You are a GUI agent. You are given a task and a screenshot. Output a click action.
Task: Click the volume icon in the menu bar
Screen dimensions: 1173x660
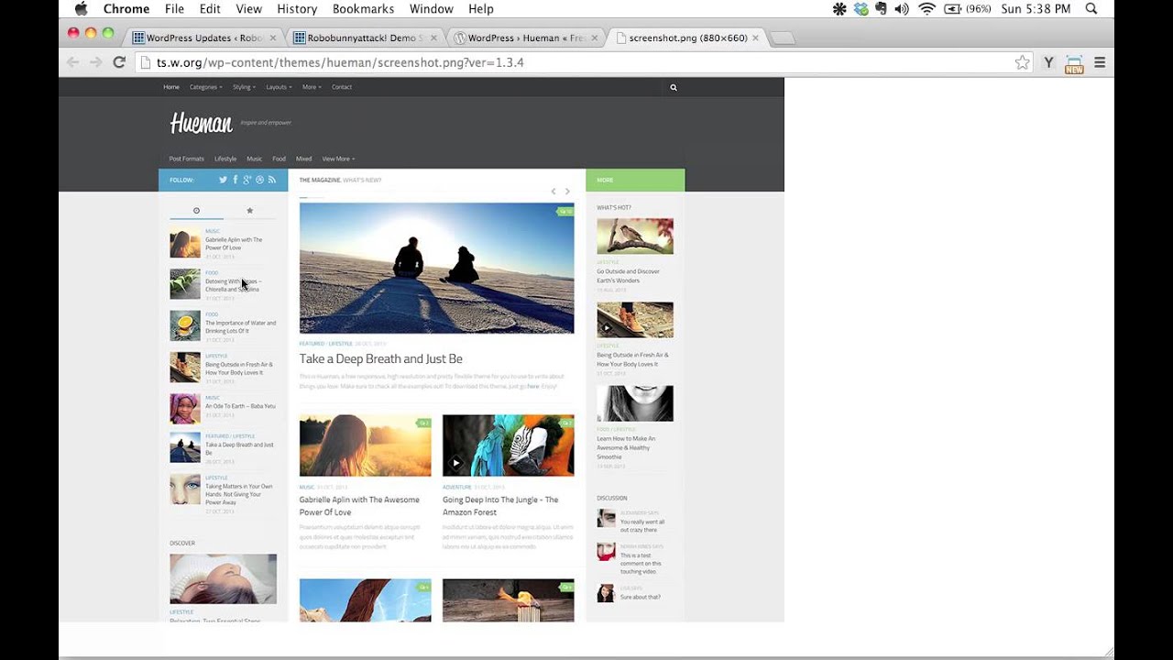[x=902, y=8]
